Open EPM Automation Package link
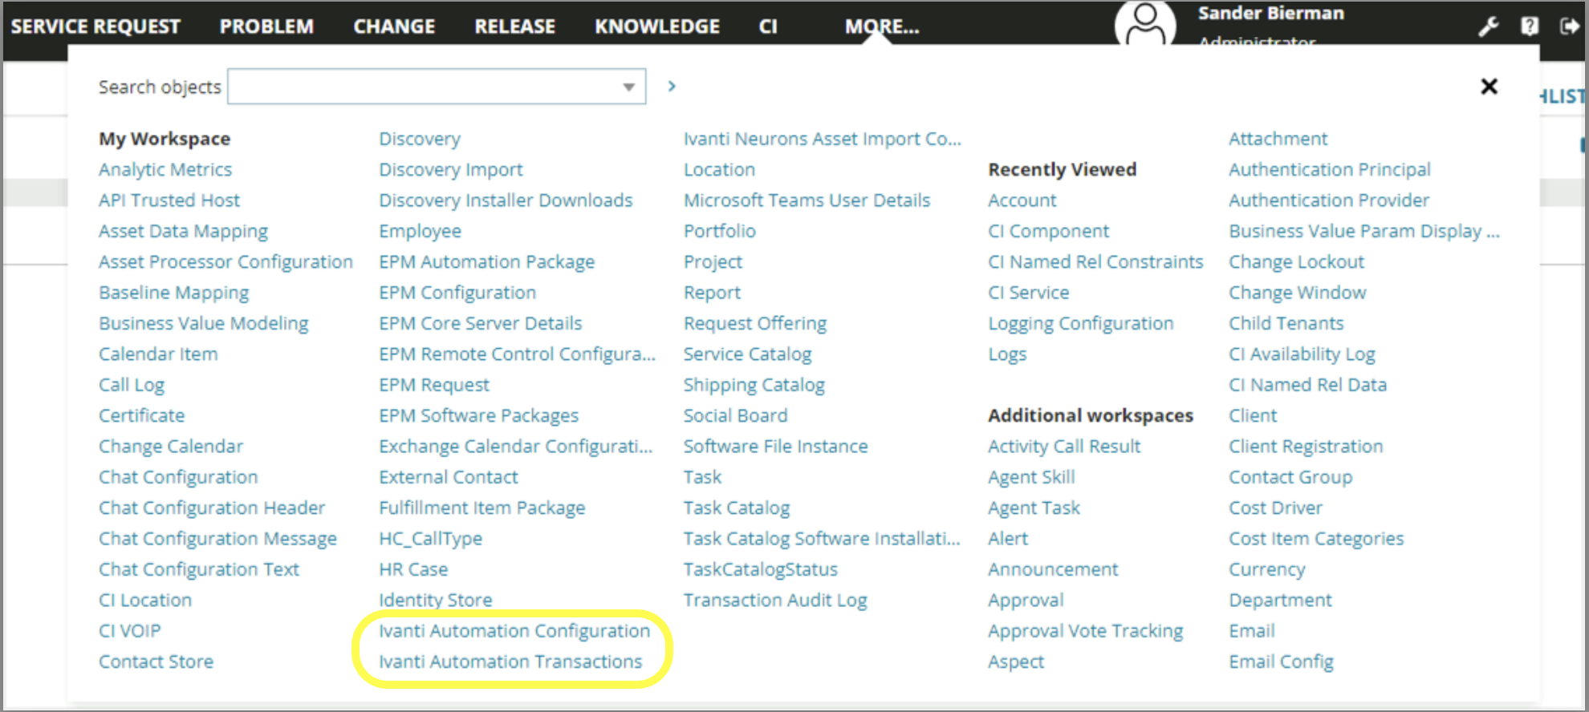Image resolution: width=1589 pixels, height=712 pixels. click(486, 262)
